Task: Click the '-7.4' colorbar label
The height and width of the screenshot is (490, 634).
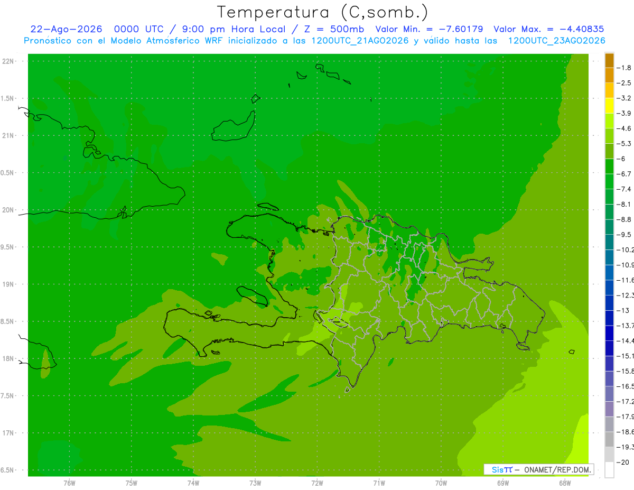Action: coord(624,189)
